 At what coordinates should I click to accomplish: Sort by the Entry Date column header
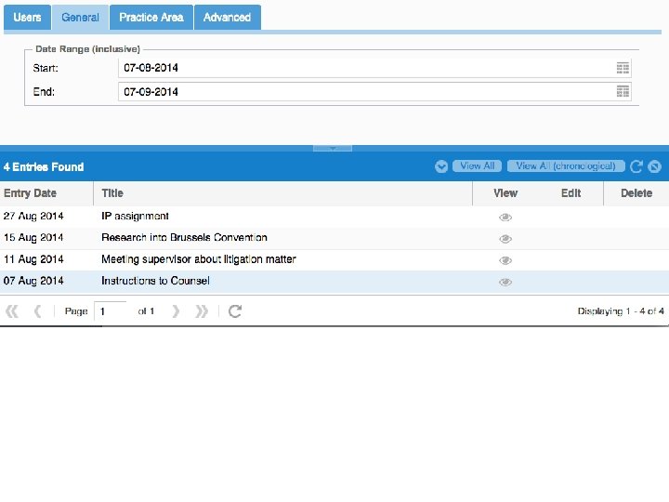[46, 193]
